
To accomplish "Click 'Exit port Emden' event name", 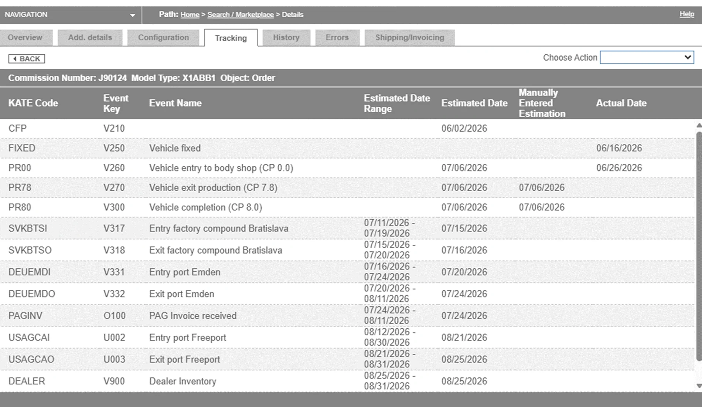I will (x=181, y=294).
